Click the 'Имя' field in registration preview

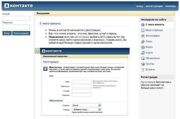click(82, 82)
